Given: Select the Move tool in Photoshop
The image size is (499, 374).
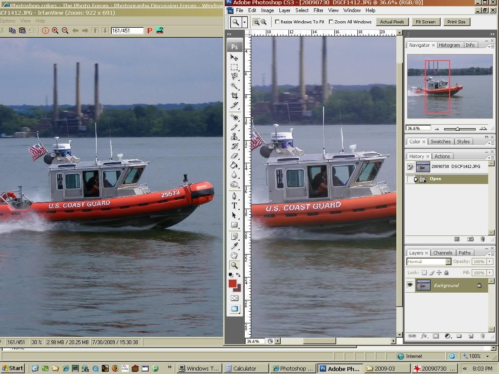Looking at the screenshot, I should 234,58.
